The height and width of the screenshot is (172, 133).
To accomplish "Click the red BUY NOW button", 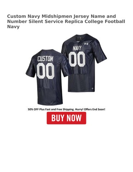I will (x=66, y=118).
